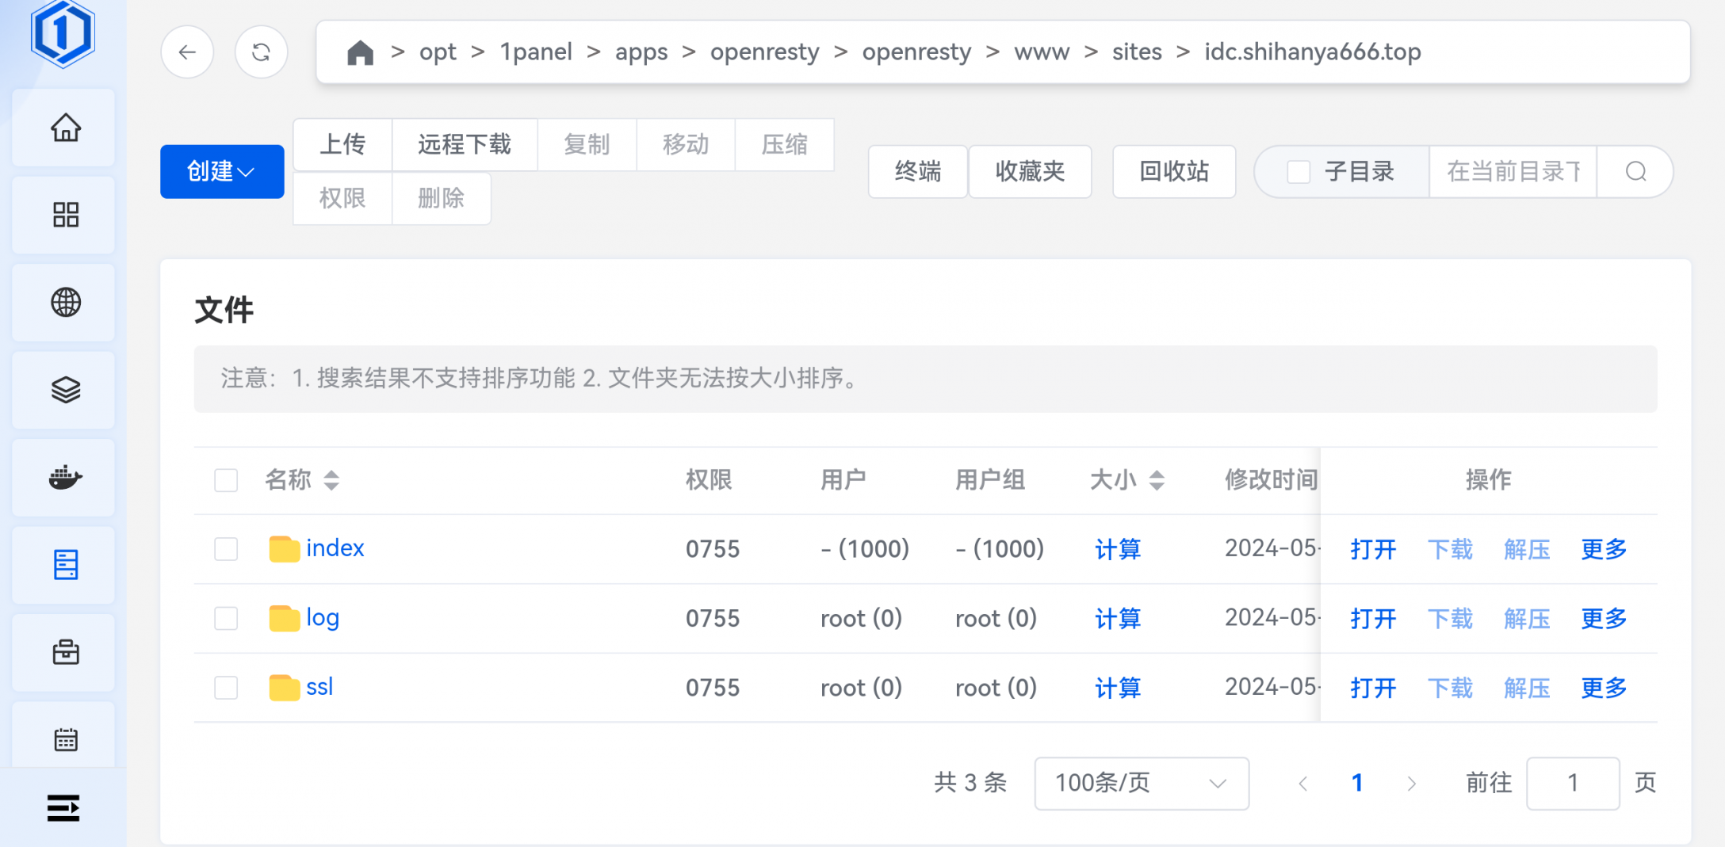Click 下载 for the log folder
Screen dimensions: 1725x847
pyautogui.click(x=1450, y=618)
